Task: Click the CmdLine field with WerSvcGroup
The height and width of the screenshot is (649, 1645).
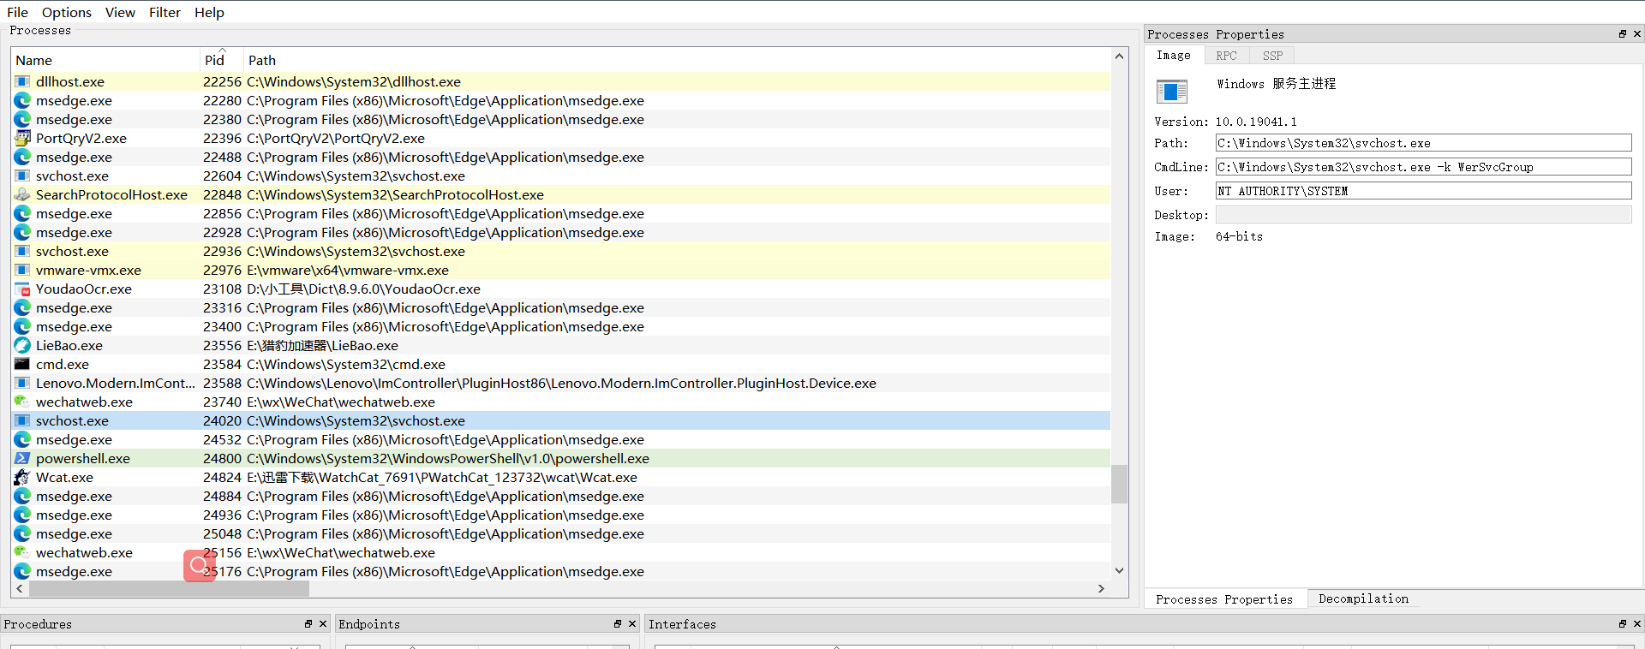Action: click(1423, 167)
